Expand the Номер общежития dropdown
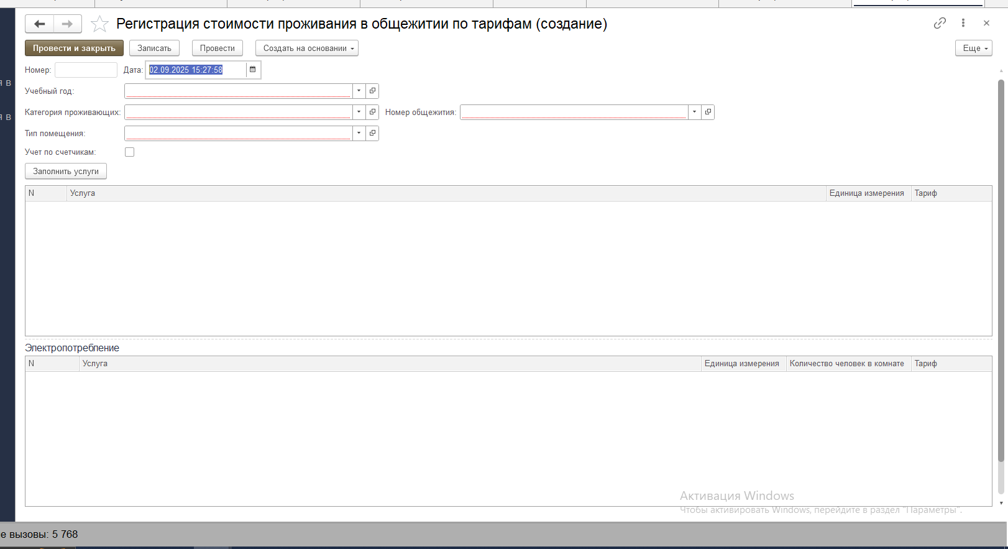 [x=694, y=112]
